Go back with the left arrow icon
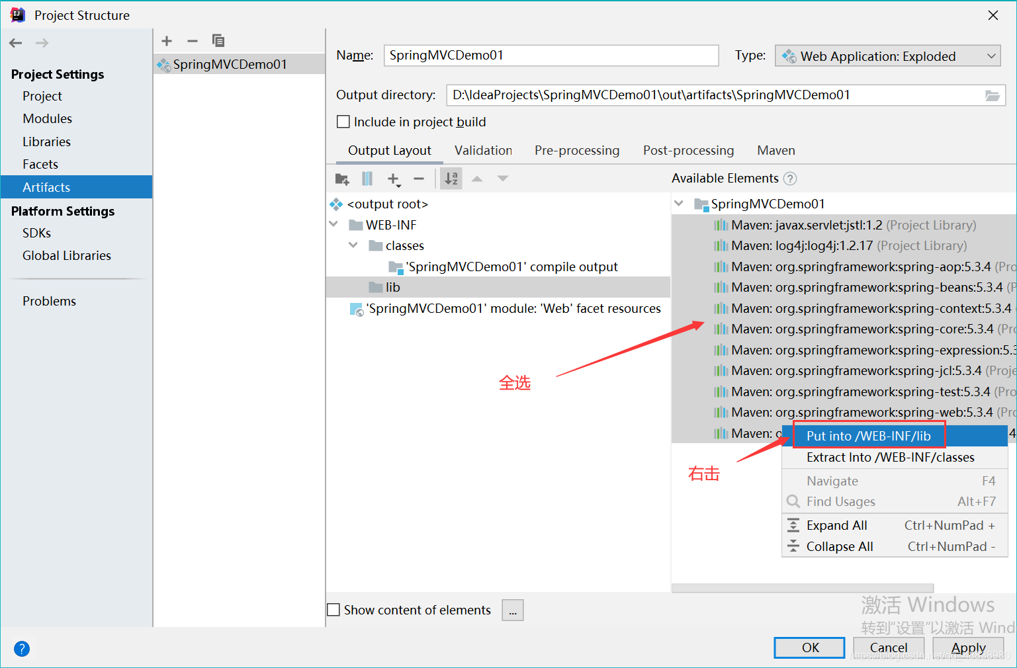 16,43
